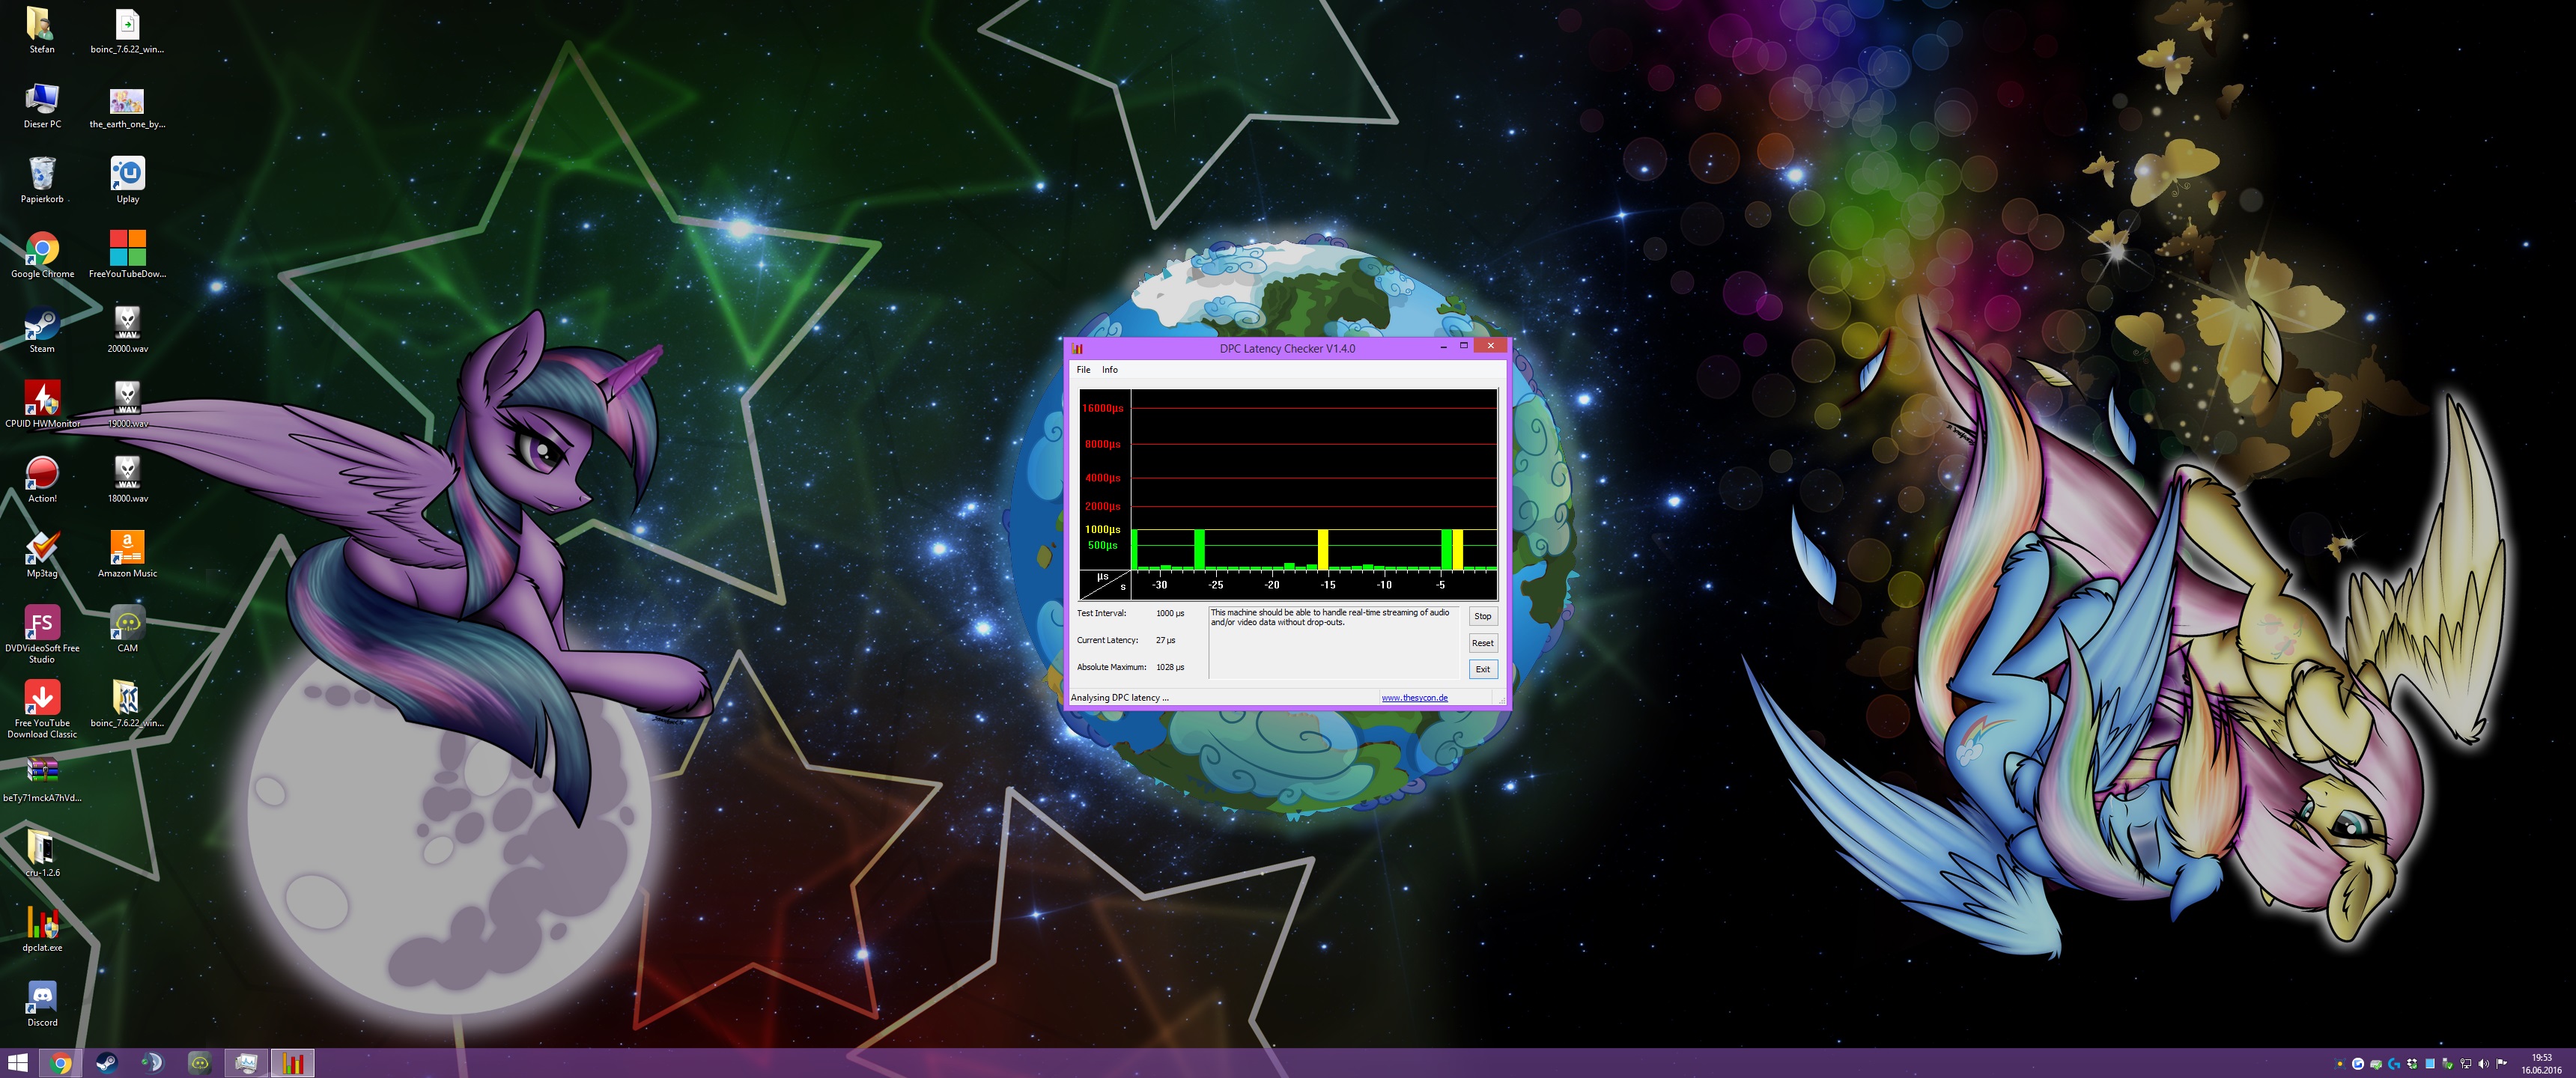Viewport: 2576px width, 1078px height.
Task: Click the DPC Latency Checker title bar icon
Action: (1077, 348)
